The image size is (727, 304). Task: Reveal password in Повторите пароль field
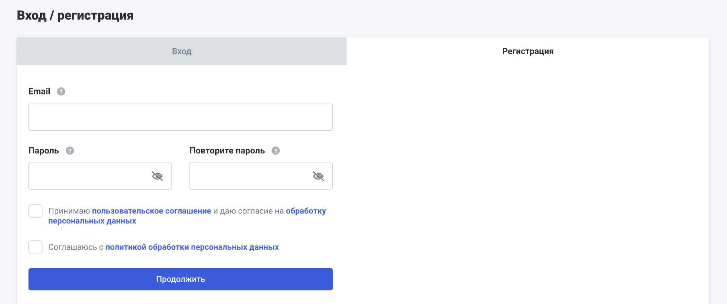coord(318,176)
